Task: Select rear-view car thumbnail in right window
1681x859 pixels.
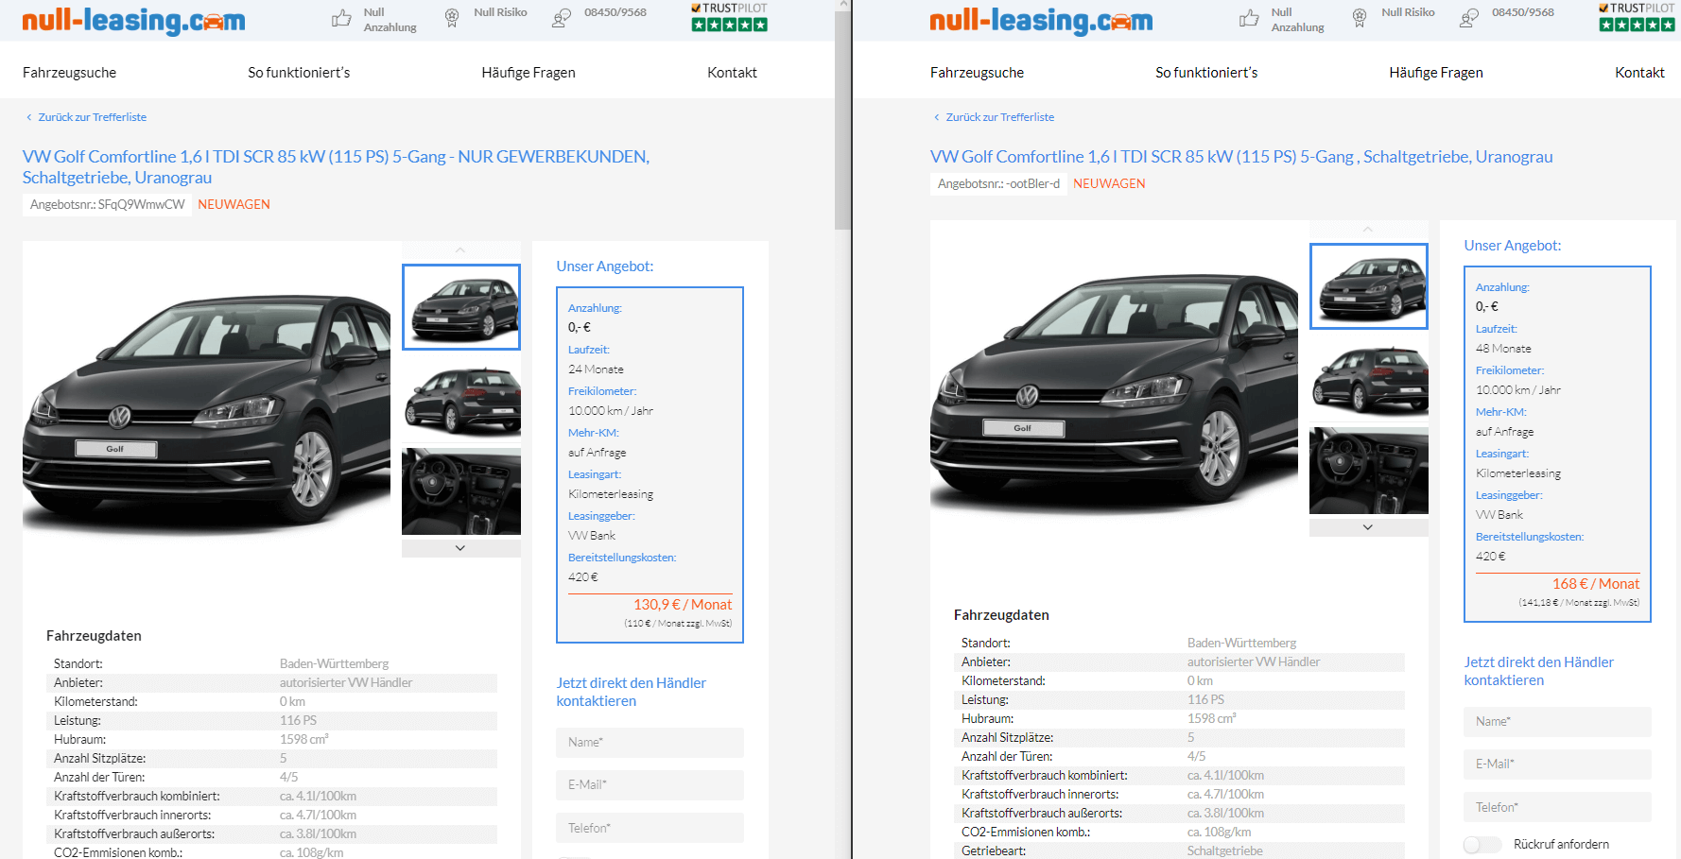Action: 1369,378
